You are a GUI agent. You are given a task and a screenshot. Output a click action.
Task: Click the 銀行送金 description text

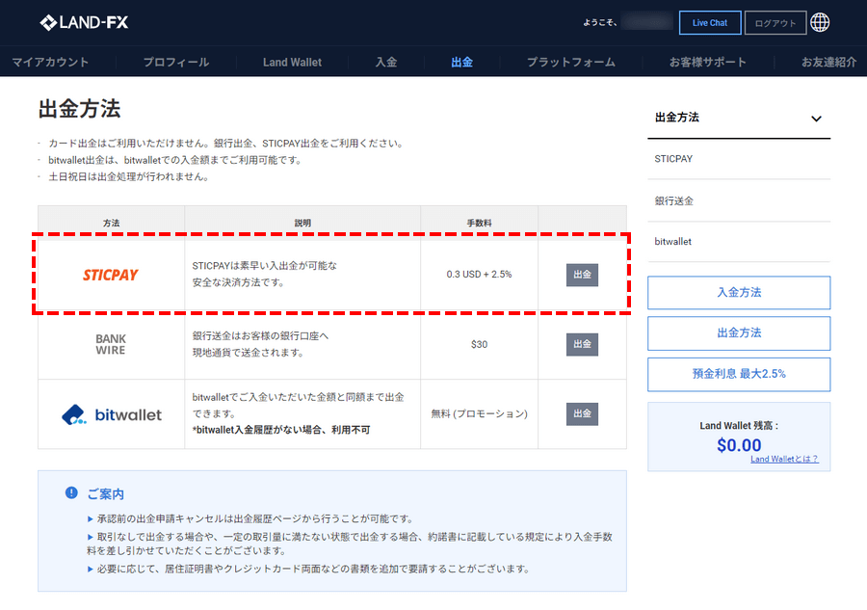pos(260,344)
